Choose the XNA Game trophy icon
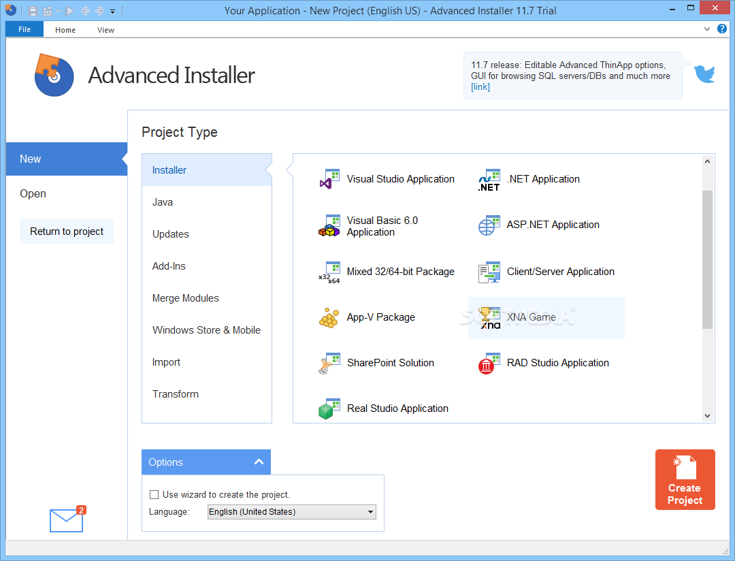This screenshot has width=735, height=561. click(490, 317)
